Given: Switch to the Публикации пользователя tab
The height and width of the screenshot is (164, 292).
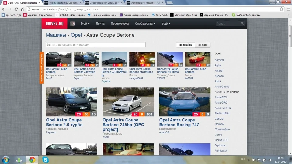Looking at the screenshot, I should point(63,3).
